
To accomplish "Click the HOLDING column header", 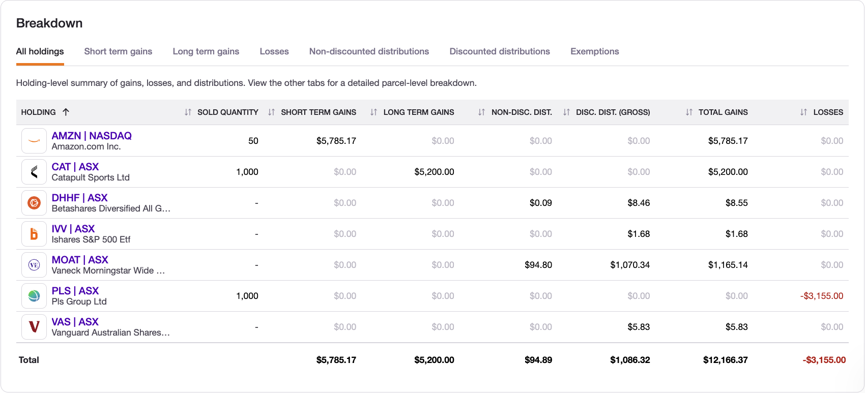I will pyautogui.click(x=39, y=112).
